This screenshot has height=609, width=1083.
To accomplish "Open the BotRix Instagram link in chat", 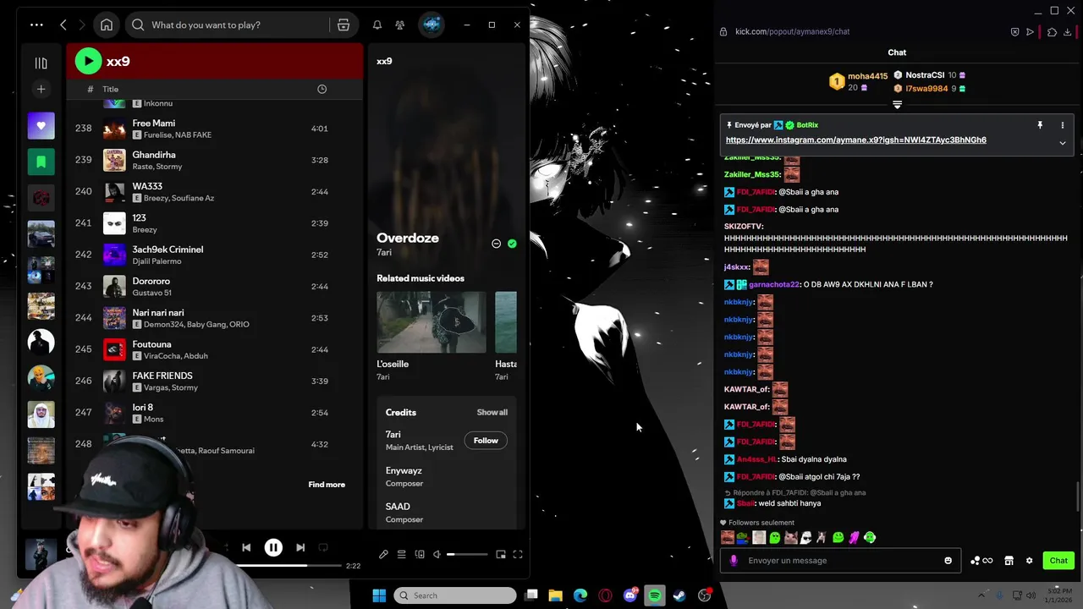I will 855,140.
